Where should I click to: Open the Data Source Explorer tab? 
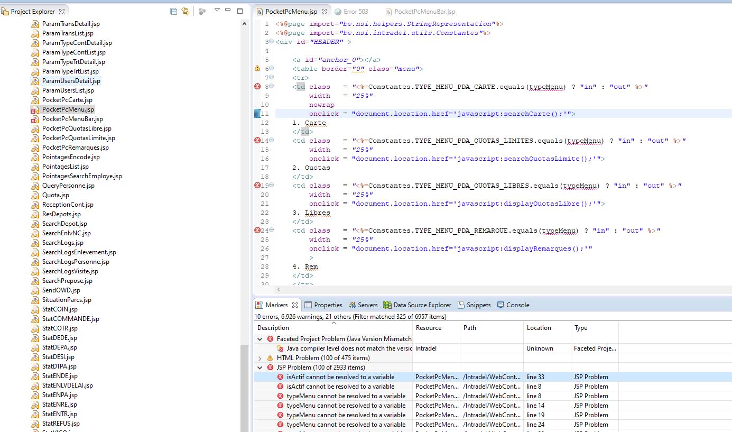417,305
